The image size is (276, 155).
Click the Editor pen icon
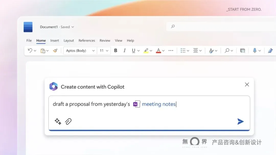pos(270,50)
